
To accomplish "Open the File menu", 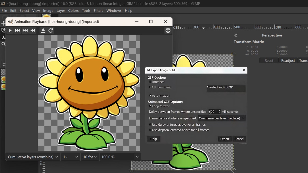I will coord(4,11).
